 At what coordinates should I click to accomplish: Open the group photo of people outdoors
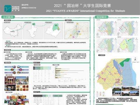(x=22, y=80)
